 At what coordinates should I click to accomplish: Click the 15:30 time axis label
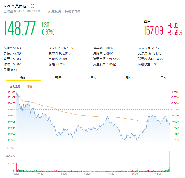pos(158,174)
